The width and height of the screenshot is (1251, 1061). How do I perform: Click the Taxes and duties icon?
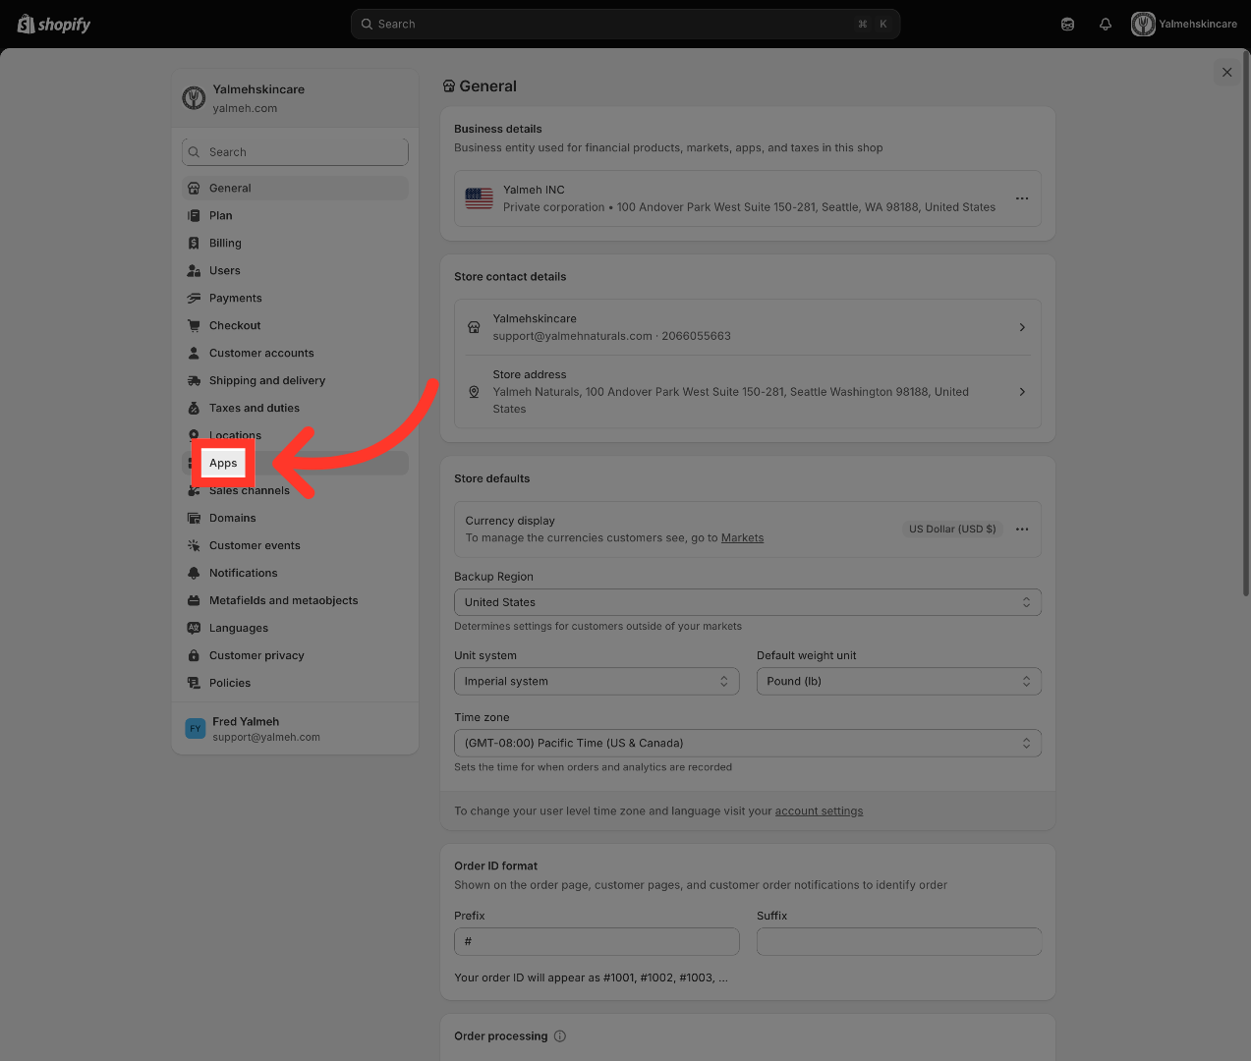(194, 408)
